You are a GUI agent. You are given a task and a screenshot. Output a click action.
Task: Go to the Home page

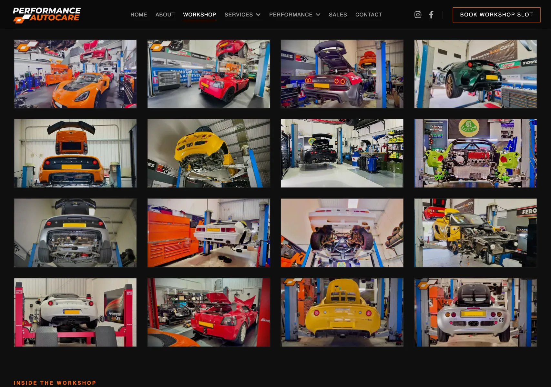pyautogui.click(x=139, y=15)
